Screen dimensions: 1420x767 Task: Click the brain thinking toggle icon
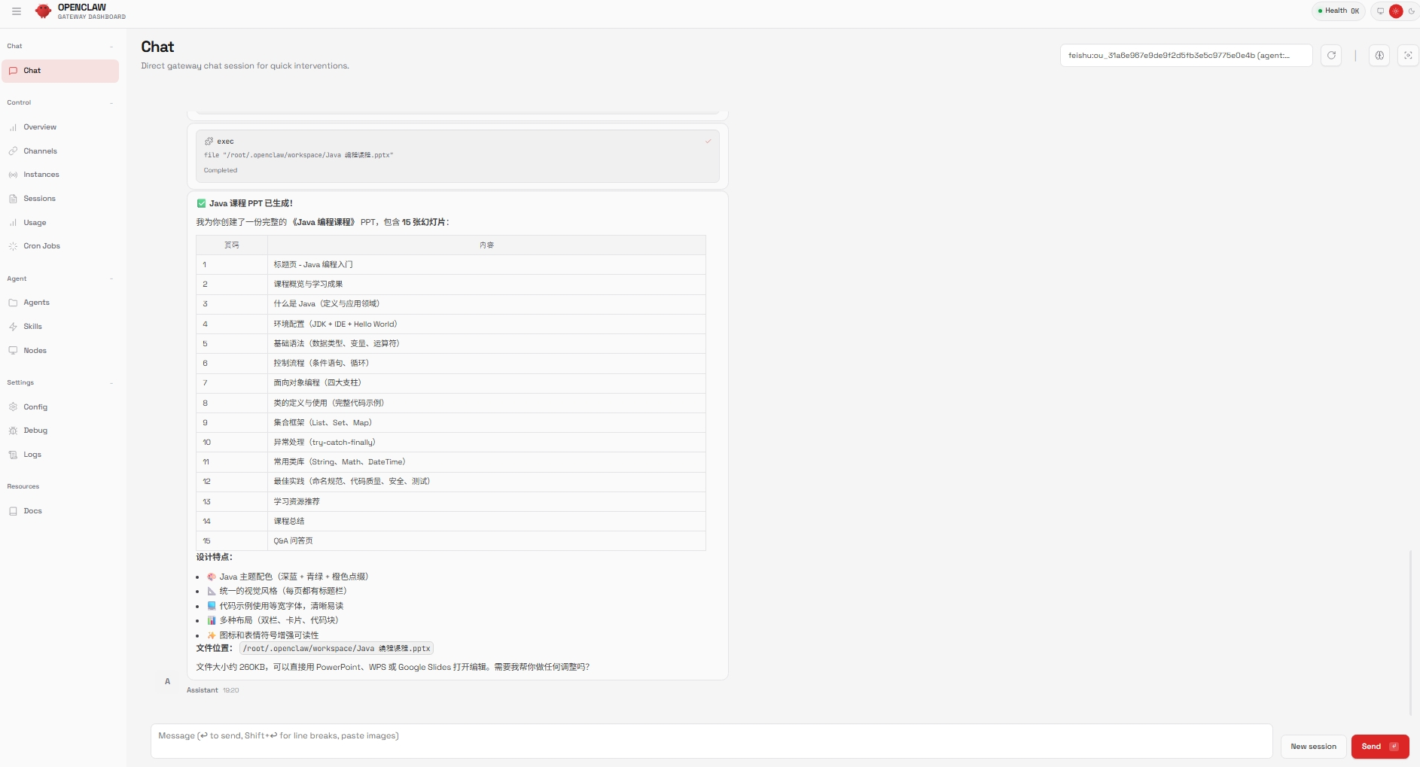1379,55
